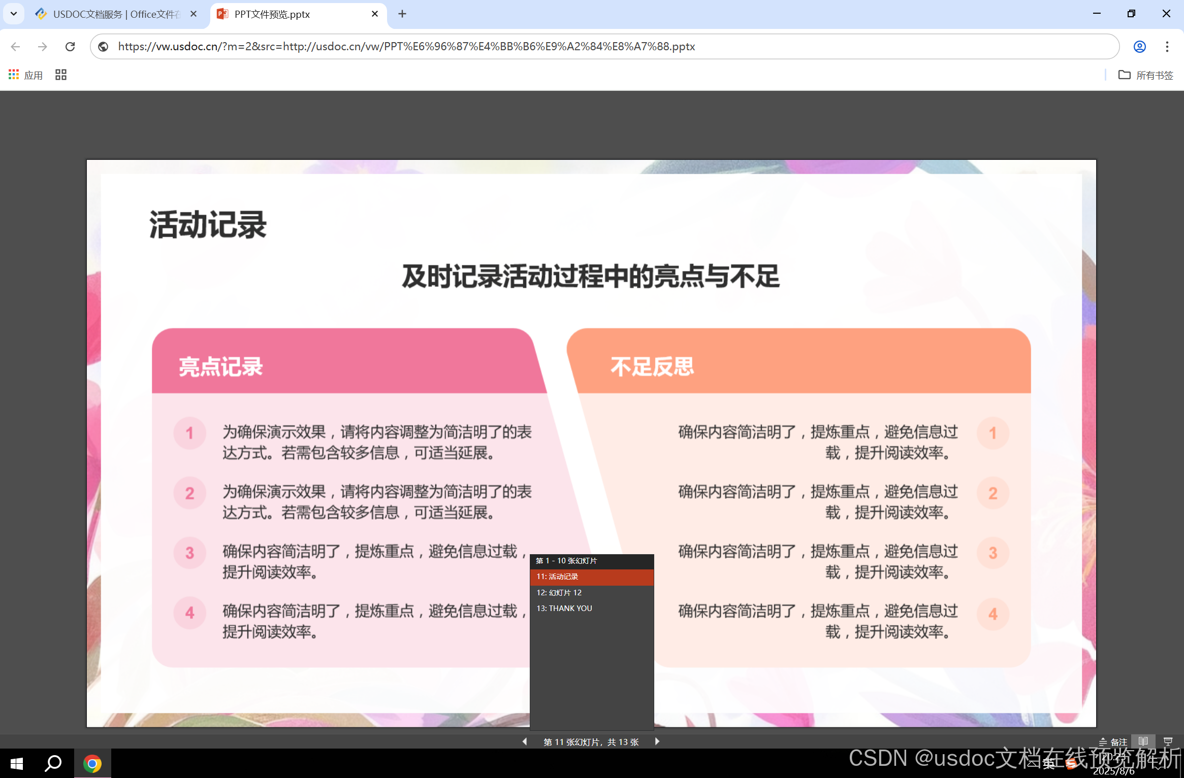1184x778 pixels.
Task: Click the Chrome profile avatar in address bar
Action: pos(1140,46)
